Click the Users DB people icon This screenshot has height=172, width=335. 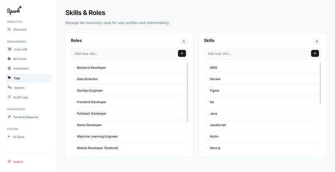tap(10, 49)
